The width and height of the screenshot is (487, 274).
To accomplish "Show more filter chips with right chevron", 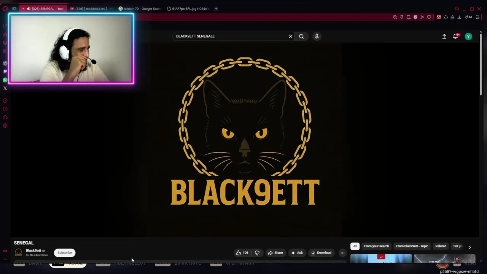I will (x=469, y=247).
